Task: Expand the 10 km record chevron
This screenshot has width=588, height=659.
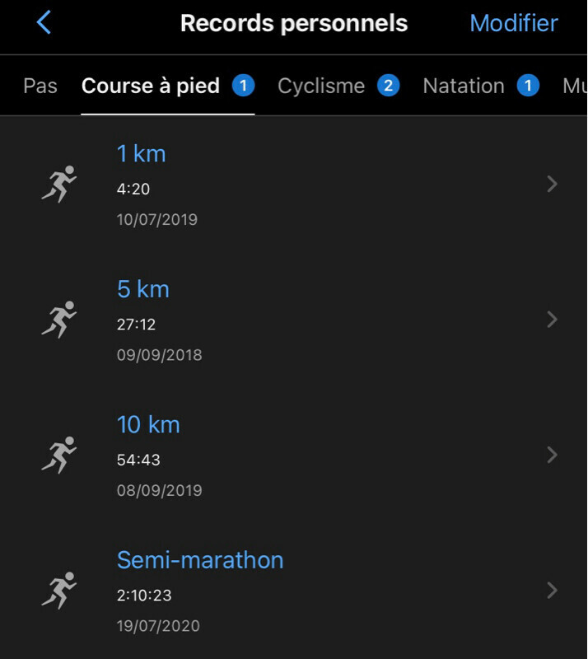Action: (x=552, y=455)
